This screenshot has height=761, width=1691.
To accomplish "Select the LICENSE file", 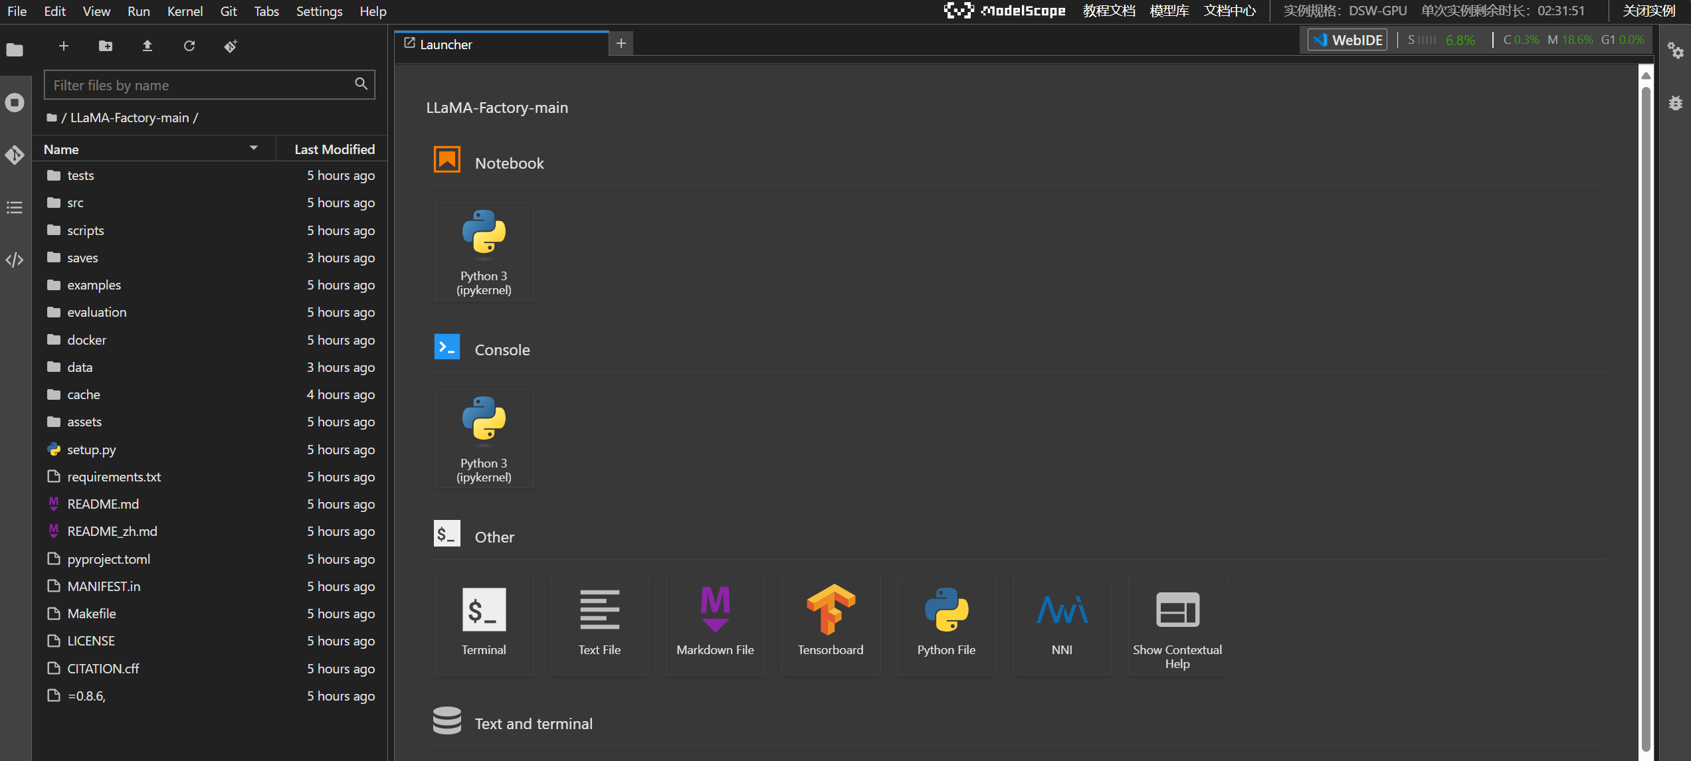I will click(210, 641).
